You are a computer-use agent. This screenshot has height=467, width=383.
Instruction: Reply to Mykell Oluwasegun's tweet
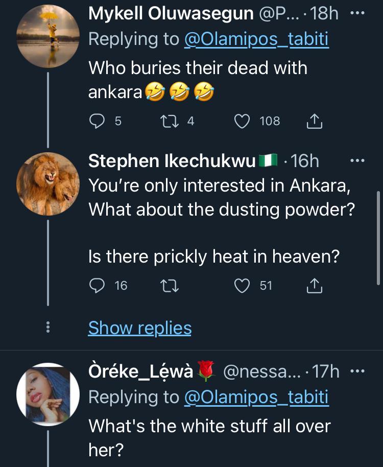tap(97, 121)
